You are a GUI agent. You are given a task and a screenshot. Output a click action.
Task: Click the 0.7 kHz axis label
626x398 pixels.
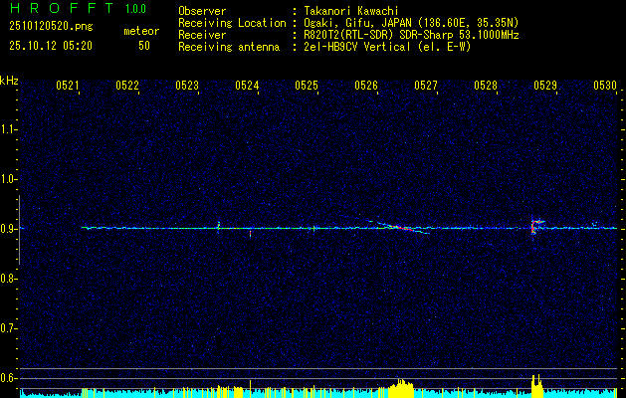[x=7, y=328]
